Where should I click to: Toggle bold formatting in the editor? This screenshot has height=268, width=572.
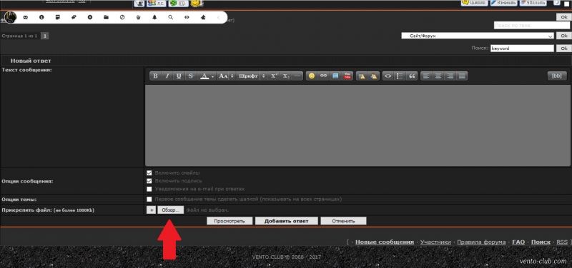pyautogui.click(x=155, y=76)
